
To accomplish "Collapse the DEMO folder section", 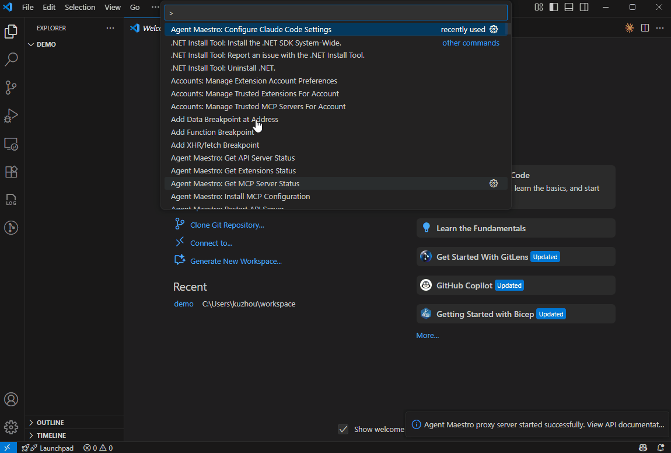I will pyautogui.click(x=46, y=44).
